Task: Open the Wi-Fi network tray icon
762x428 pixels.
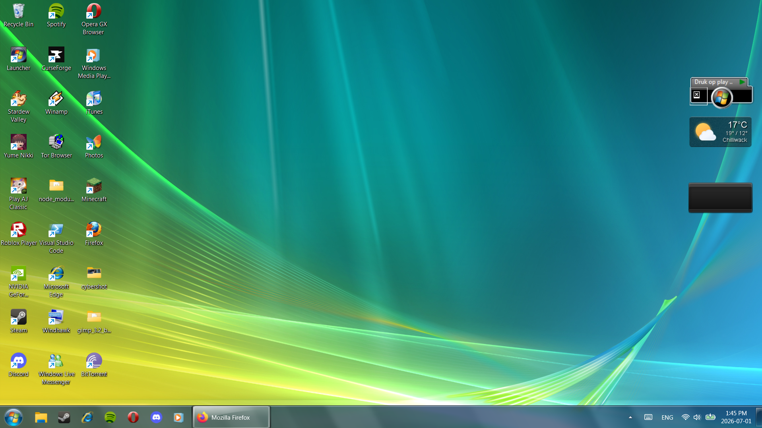Action: click(685, 417)
